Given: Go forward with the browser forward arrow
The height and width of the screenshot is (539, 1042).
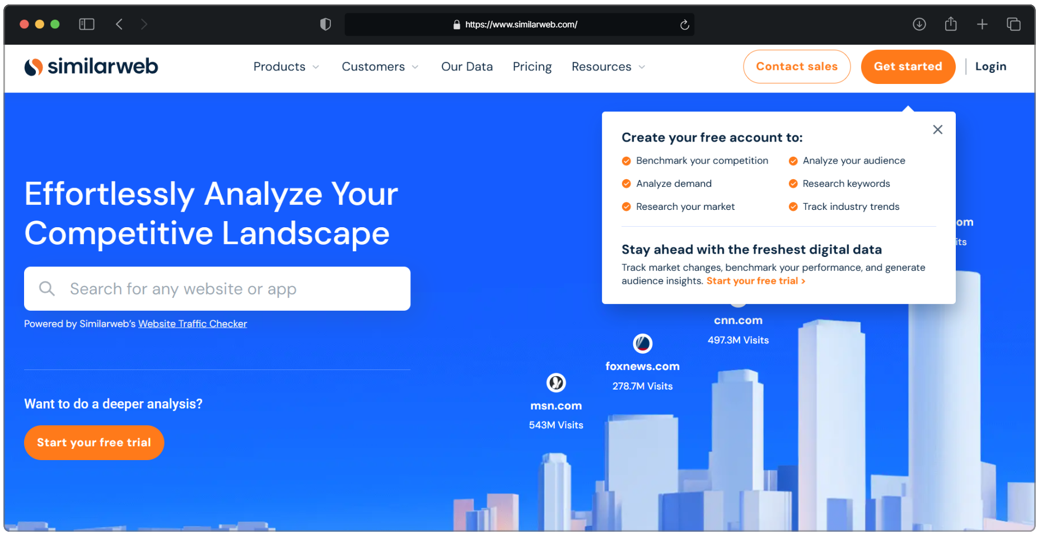Looking at the screenshot, I should click(x=144, y=24).
